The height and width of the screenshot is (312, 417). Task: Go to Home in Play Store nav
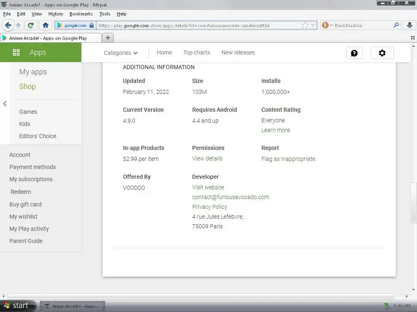tap(165, 52)
